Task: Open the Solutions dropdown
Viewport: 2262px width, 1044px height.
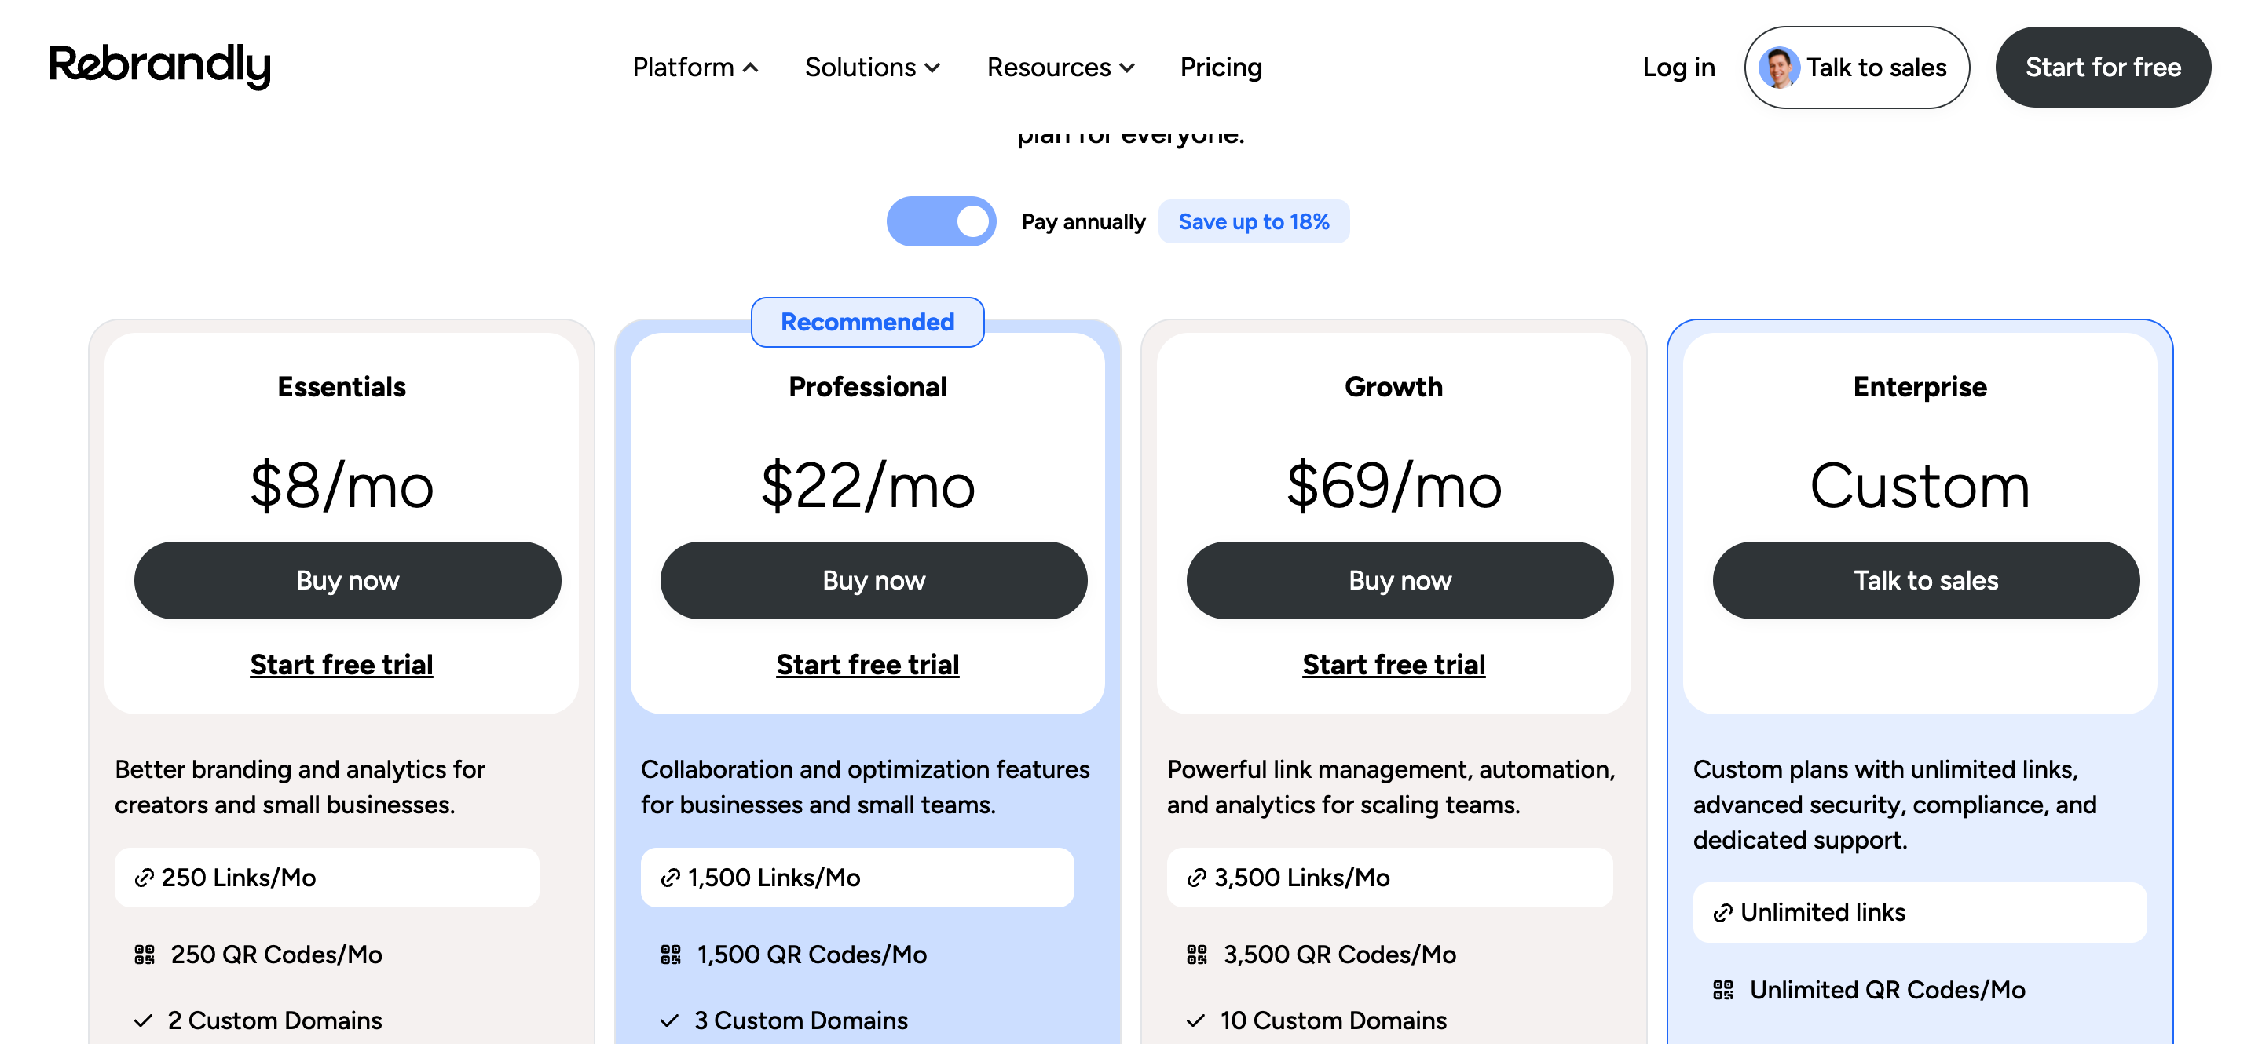Action: click(x=872, y=67)
